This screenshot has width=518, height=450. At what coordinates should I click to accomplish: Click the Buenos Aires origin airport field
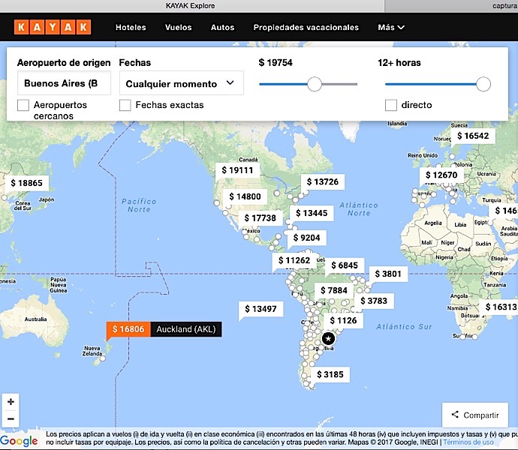pyautogui.click(x=64, y=83)
